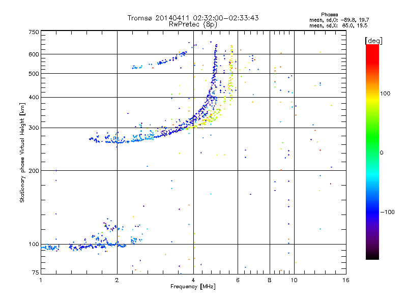Click the '300' y-axis tick label
The height and width of the screenshot is (305, 407).
point(34,128)
